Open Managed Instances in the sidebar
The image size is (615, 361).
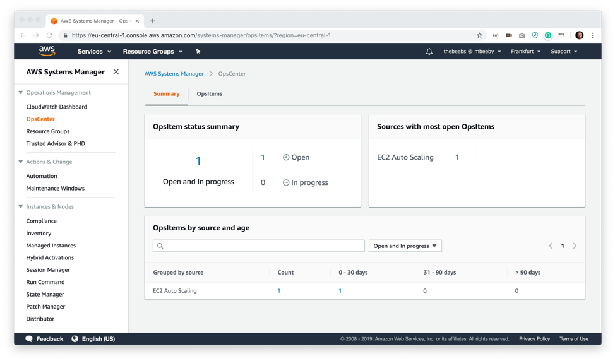click(x=51, y=246)
